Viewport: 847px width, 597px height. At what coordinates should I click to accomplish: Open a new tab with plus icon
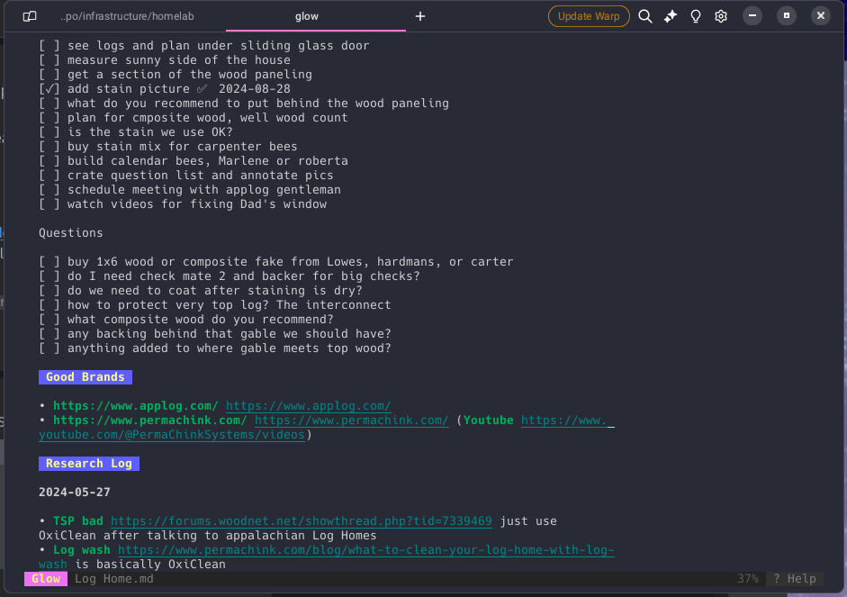420,16
